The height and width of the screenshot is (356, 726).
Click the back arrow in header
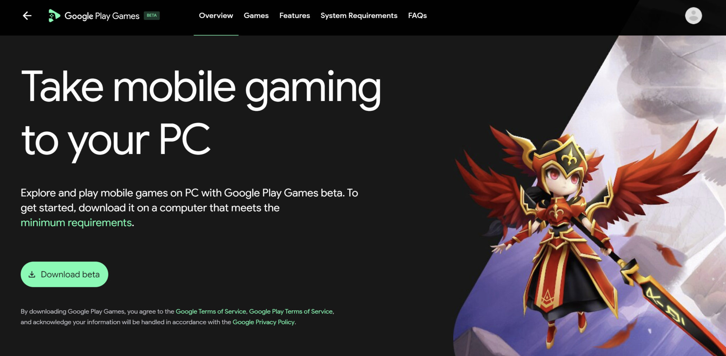27,16
